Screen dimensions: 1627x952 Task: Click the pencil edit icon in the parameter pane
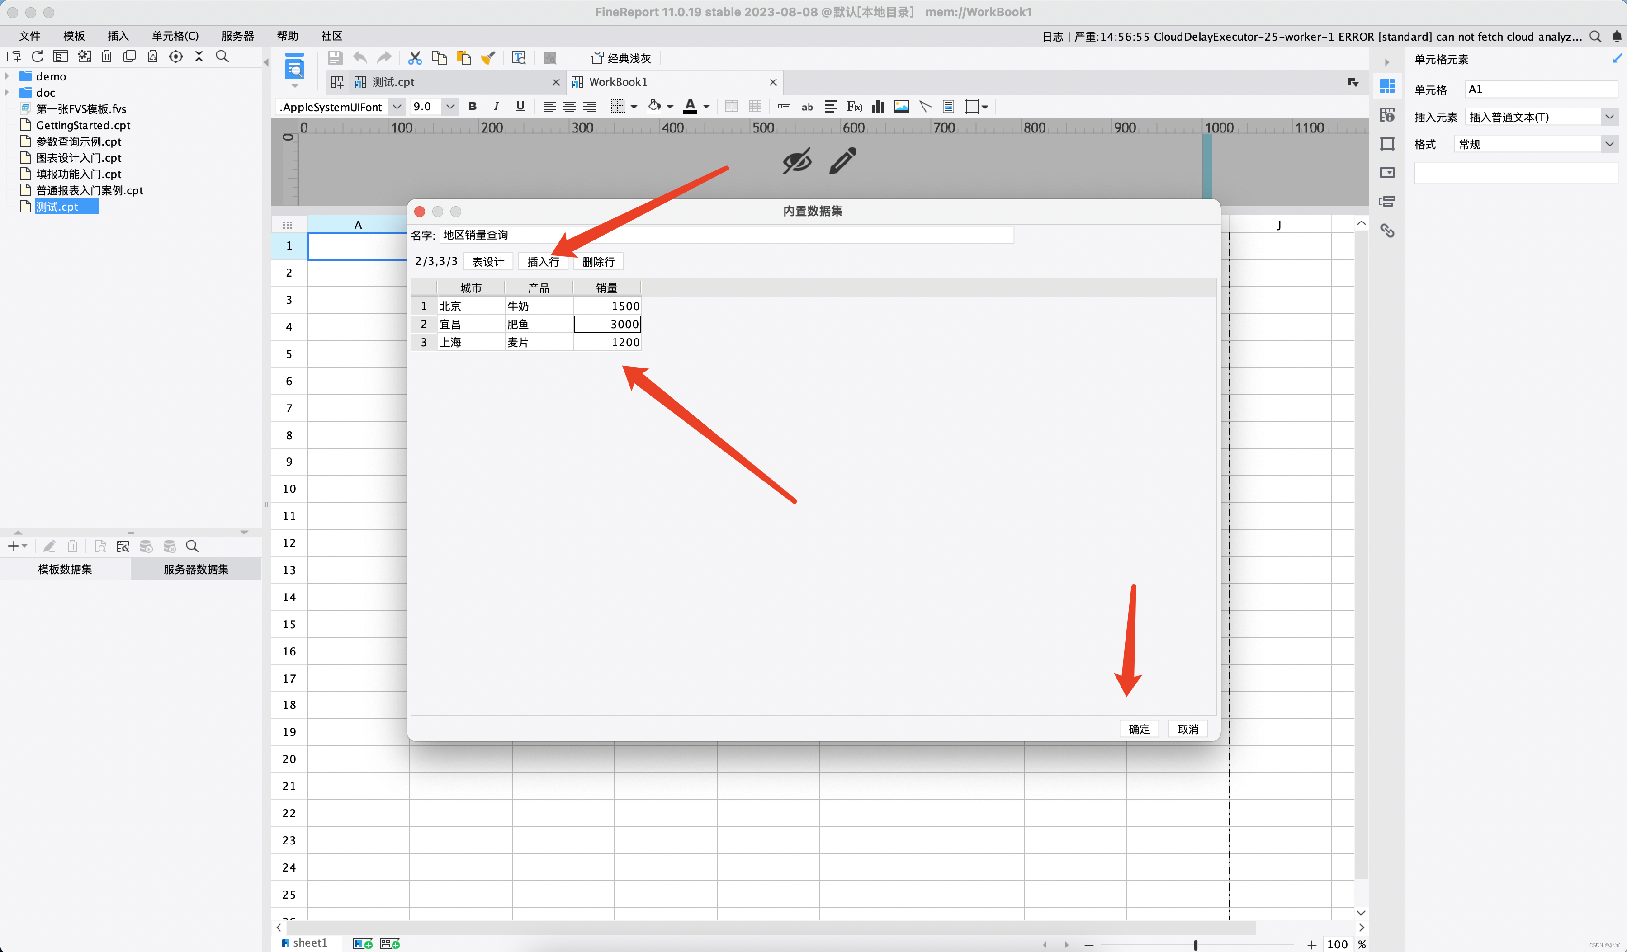pos(842,161)
